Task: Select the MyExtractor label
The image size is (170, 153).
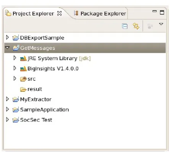Action: (x=36, y=99)
